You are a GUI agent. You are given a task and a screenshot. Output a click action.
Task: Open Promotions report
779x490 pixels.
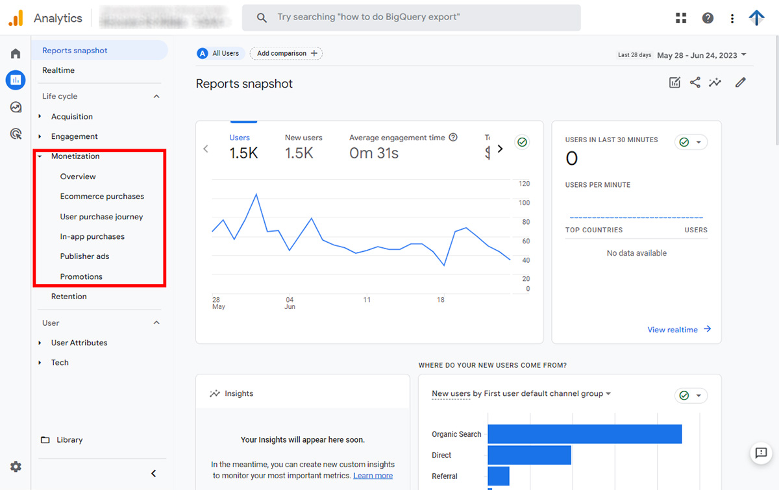81,276
